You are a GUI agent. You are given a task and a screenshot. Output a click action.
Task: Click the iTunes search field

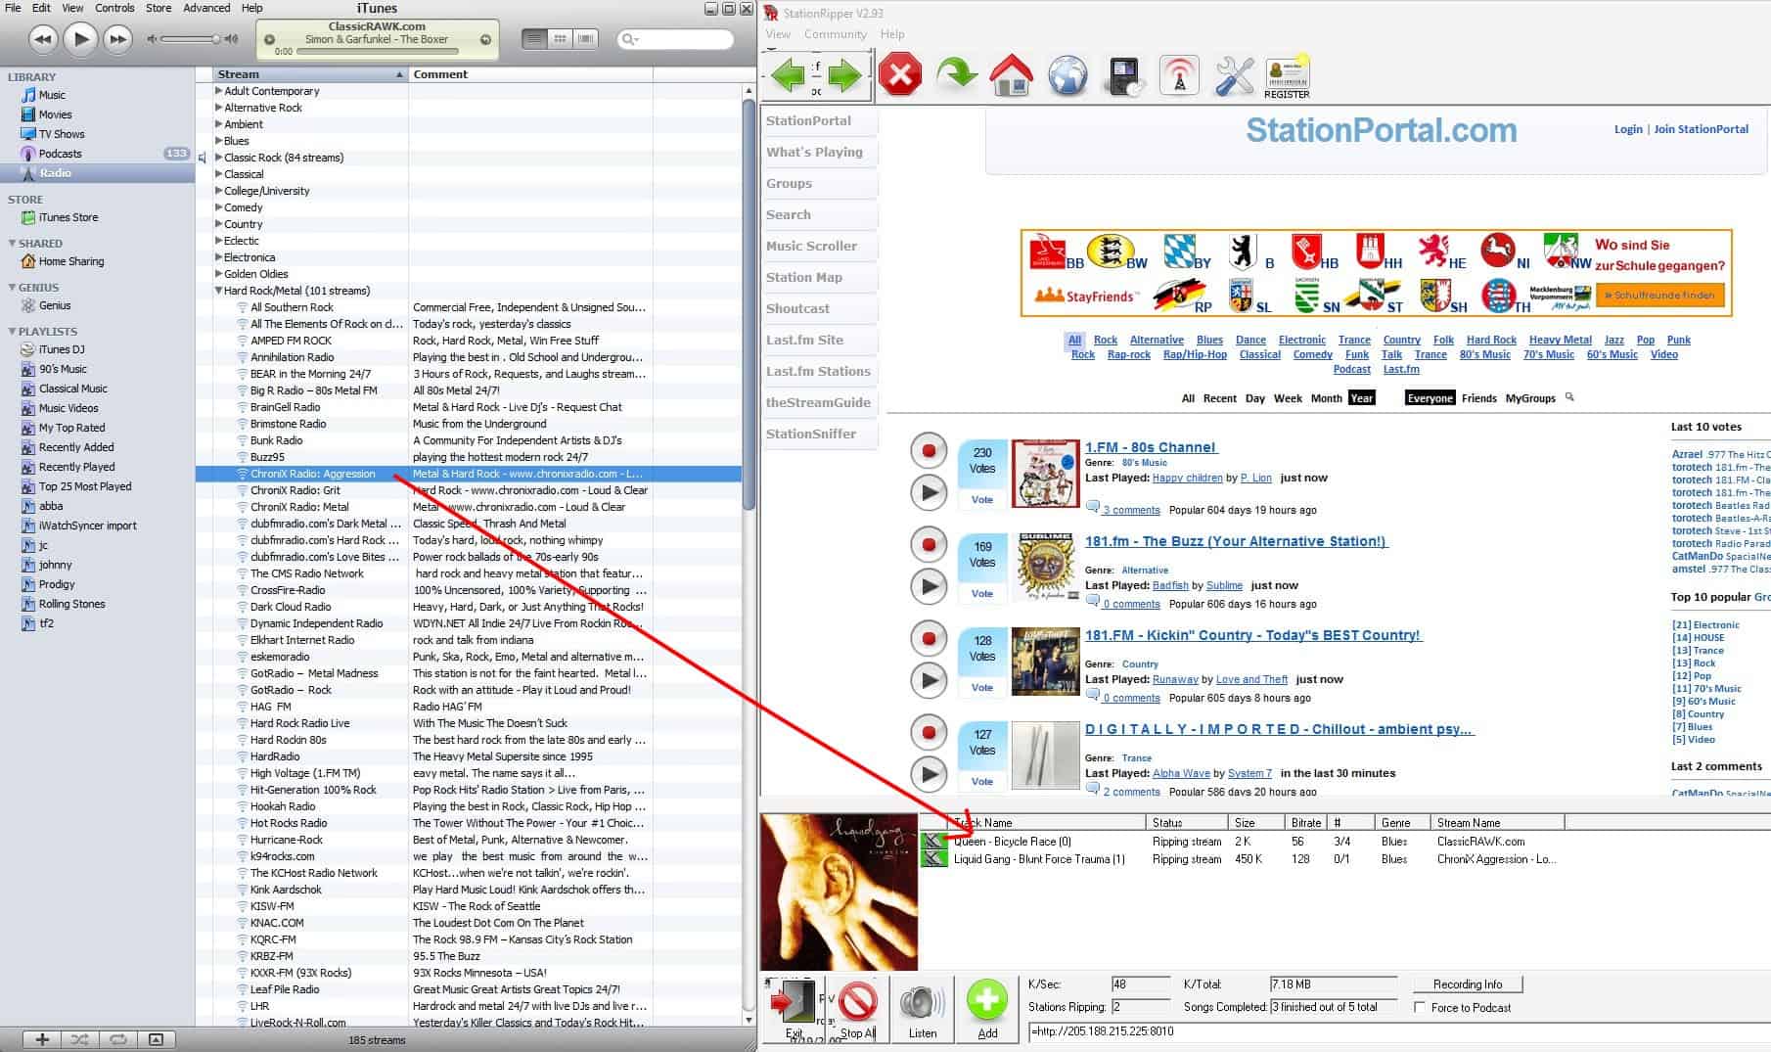coord(676,39)
